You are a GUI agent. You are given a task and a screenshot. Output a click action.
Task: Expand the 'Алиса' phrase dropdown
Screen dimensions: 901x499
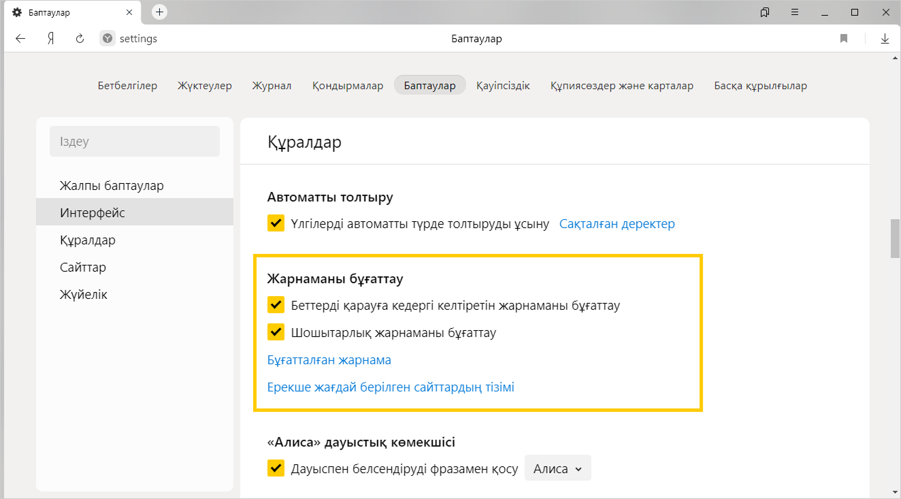[x=557, y=468]
